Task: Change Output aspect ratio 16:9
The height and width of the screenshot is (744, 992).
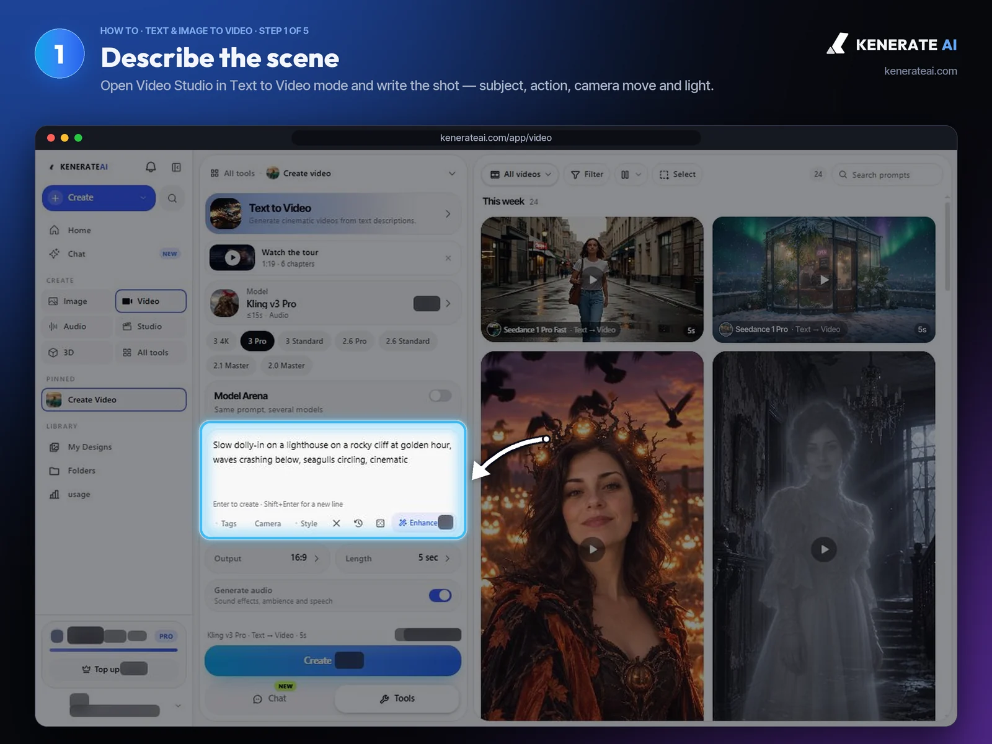Action: (x=267, y=558)
